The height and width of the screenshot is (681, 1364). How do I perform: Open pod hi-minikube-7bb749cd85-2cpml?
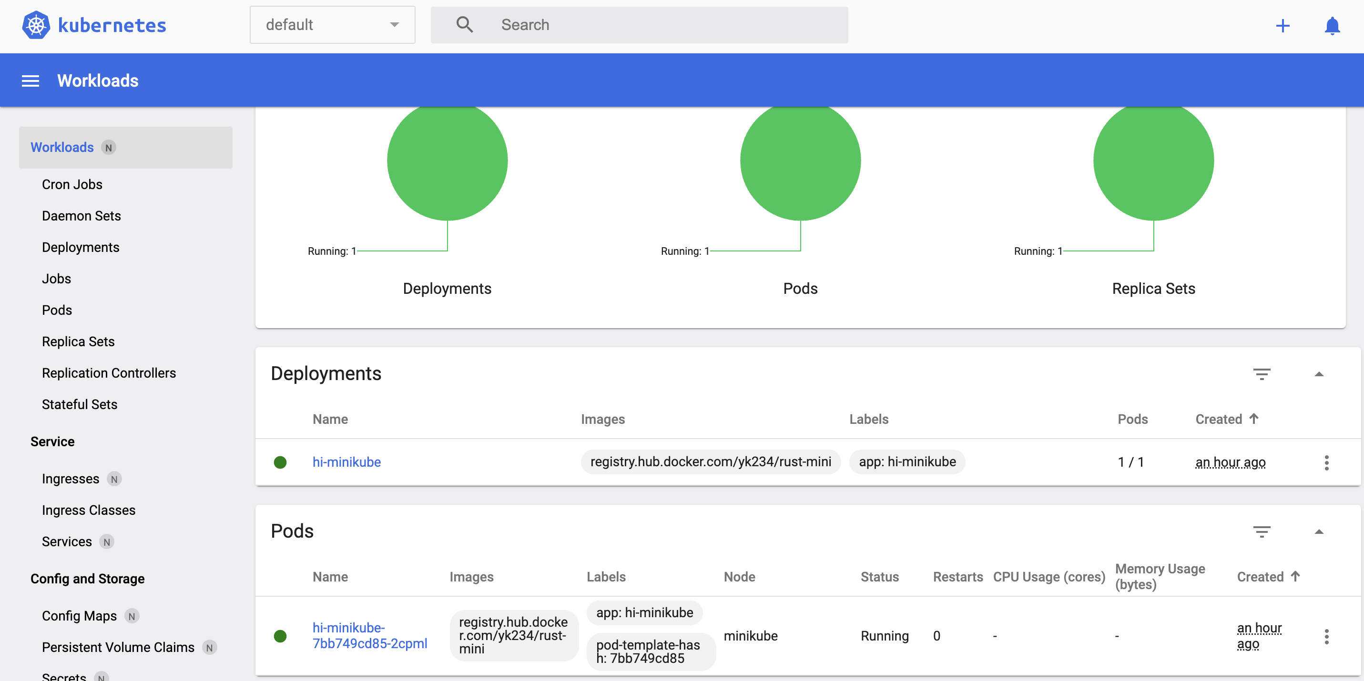pyautogui.click(x=369, y=635)
